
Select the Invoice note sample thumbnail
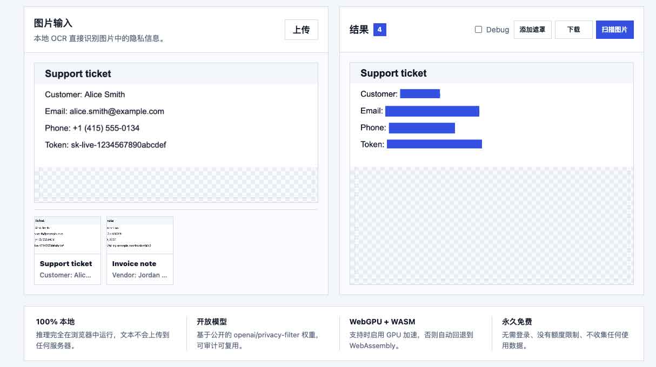(x=140, y=250)
